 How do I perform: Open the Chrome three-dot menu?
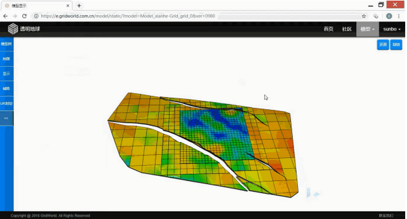click(399, 16)
